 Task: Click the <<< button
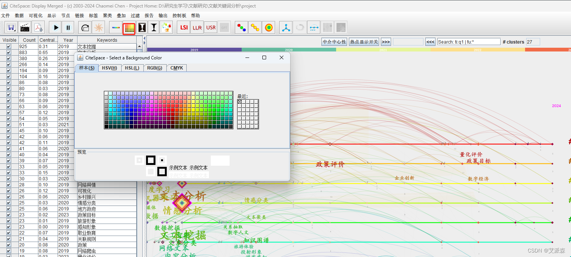pos(430,42)
